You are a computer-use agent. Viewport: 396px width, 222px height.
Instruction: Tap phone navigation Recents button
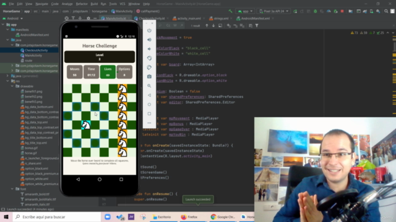coord(121,179)
